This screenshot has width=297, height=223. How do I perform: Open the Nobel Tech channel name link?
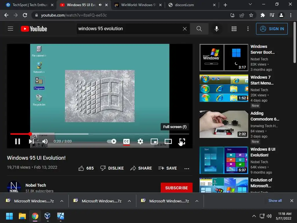(36, 185)
